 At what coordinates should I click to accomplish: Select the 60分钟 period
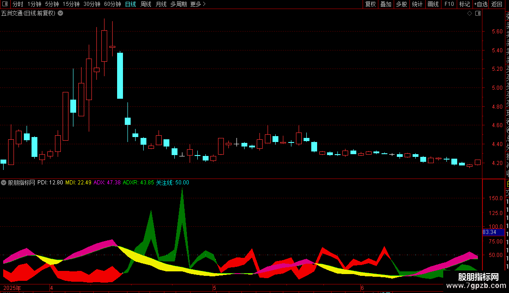pyautogui.click(x=112, y=4)
